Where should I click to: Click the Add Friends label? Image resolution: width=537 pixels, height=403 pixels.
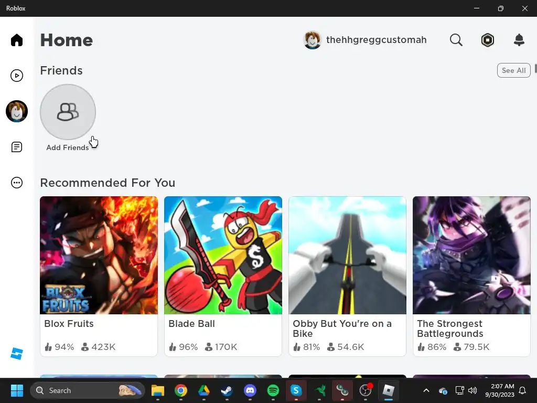(68, 147)
